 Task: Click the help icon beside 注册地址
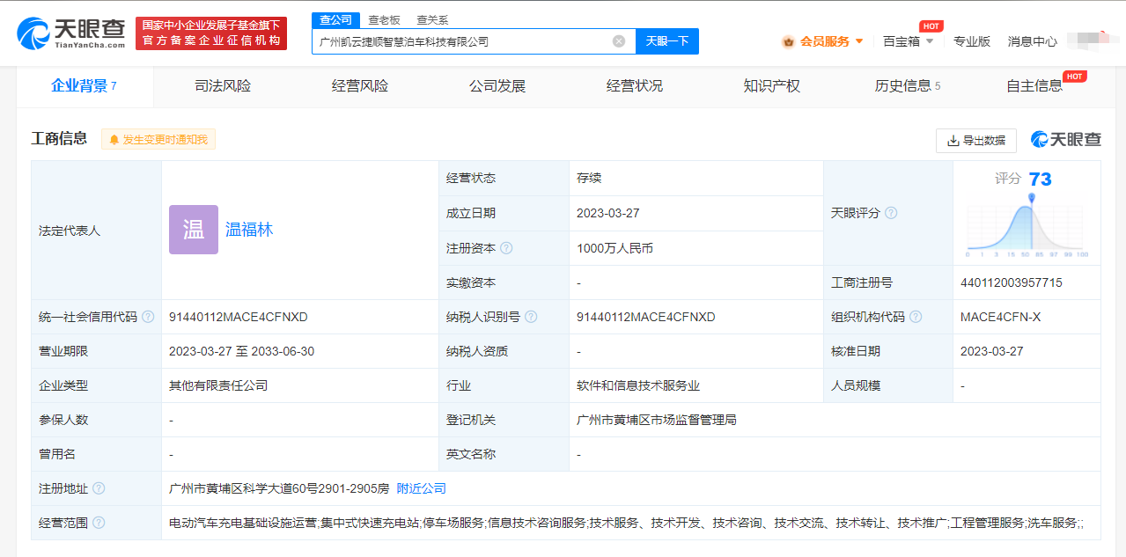click(x=97, y=488)
